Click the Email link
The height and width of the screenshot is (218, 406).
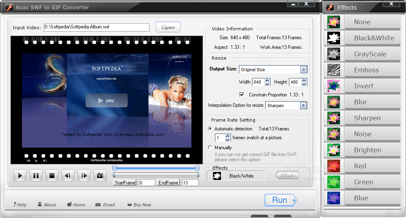[x=105, y=205]
